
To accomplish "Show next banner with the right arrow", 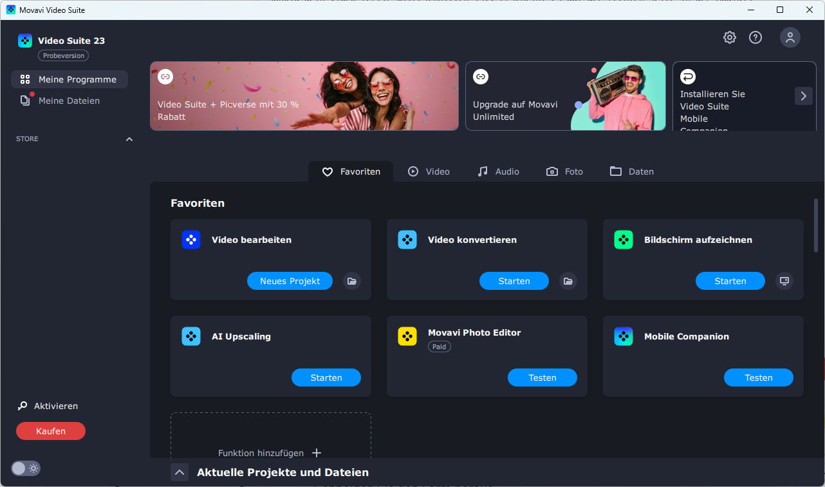I will click(x=804, y=96).
